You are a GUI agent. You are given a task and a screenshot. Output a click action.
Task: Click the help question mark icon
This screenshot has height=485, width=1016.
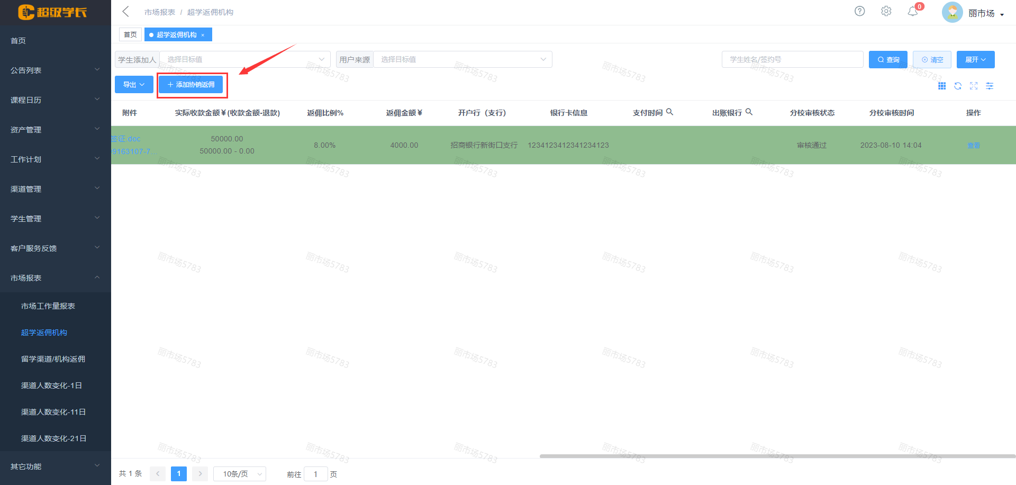859,11
